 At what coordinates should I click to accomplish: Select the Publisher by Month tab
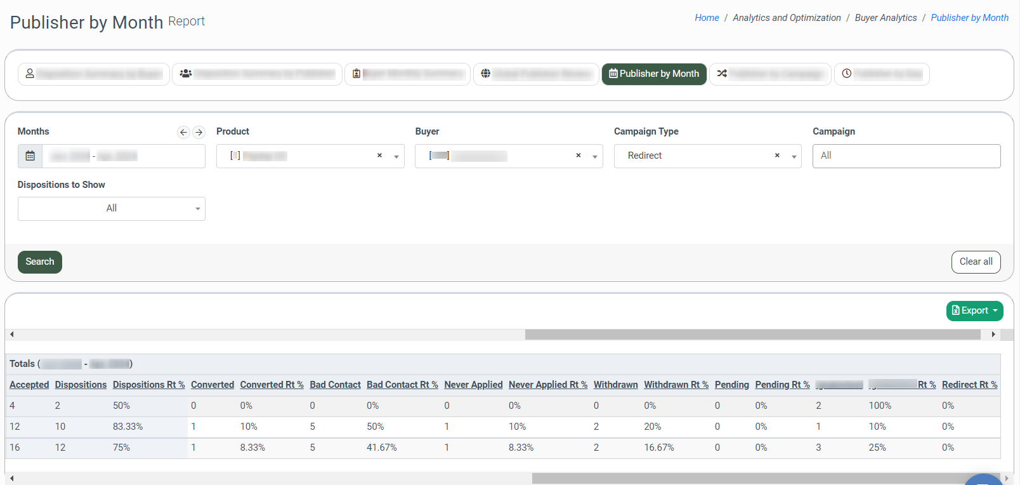click(653, 74)
